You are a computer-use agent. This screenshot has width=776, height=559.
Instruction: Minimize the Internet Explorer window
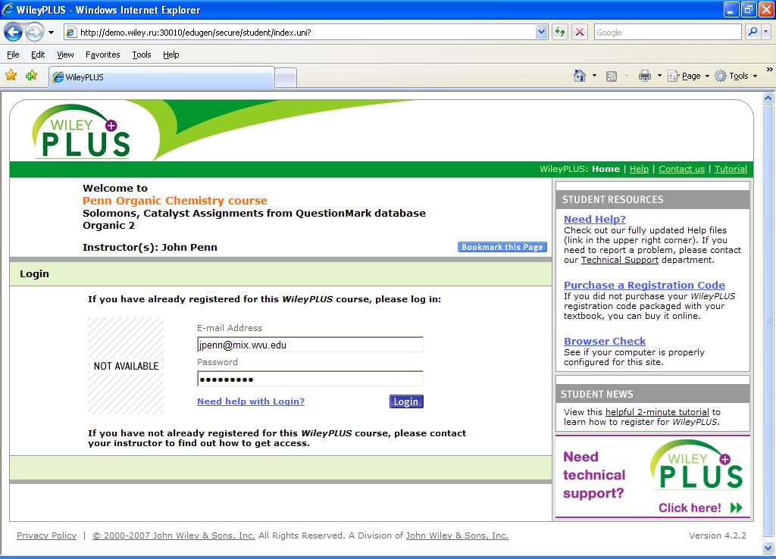click(731, 9)
